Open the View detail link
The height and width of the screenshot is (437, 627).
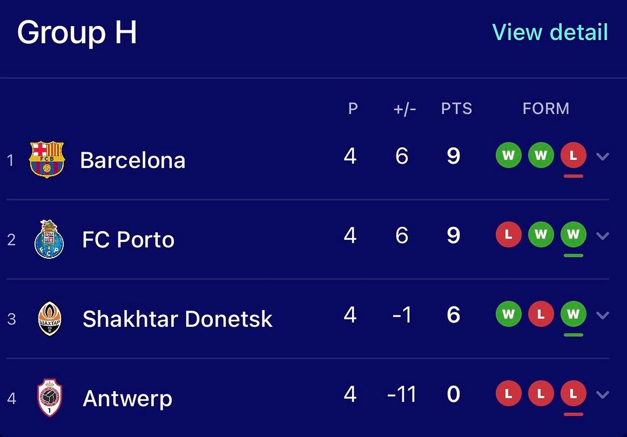point(550,32)
